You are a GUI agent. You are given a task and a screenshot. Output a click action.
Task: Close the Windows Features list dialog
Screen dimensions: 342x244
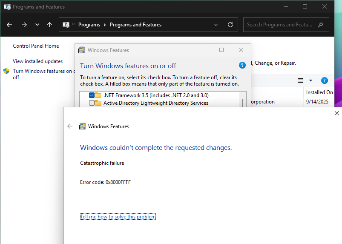tap(241, 50)
